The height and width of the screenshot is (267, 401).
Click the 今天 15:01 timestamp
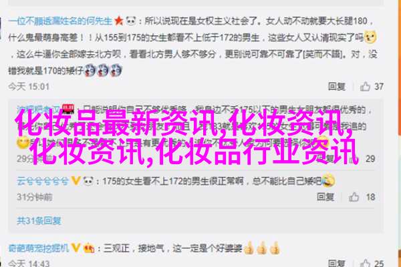point(29,87)
